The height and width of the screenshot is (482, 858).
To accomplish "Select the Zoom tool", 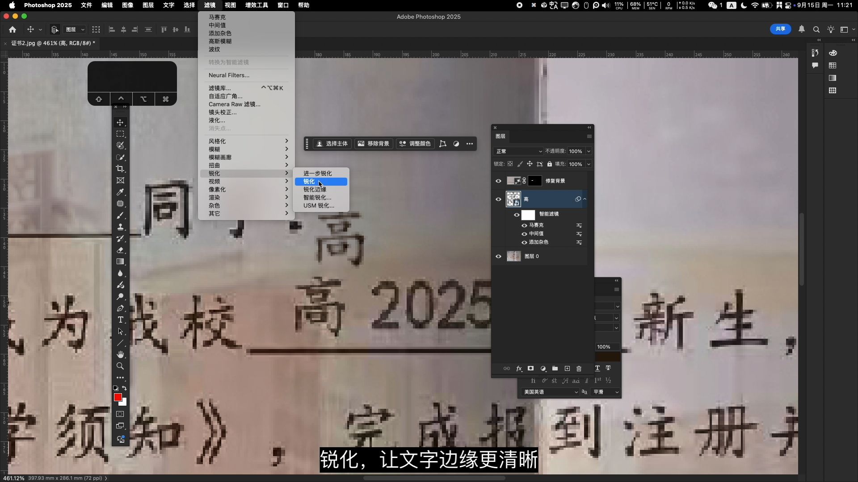I will (x=120, y=366).
